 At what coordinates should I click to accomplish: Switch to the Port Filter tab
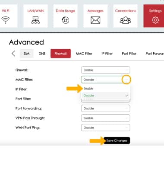129,54
